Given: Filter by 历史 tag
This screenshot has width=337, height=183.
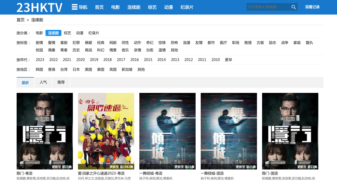Looking at the screenshot, I should pyautogui.click(x=76, y=50).
